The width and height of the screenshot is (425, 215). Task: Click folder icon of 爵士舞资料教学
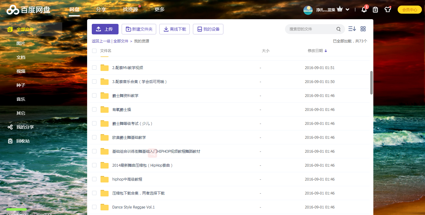click(x=105, y=95)
